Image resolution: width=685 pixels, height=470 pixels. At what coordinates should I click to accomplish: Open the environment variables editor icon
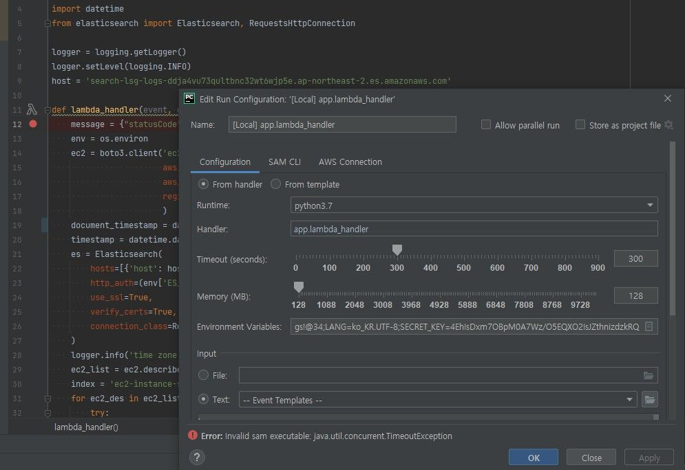tap(649, 326)
